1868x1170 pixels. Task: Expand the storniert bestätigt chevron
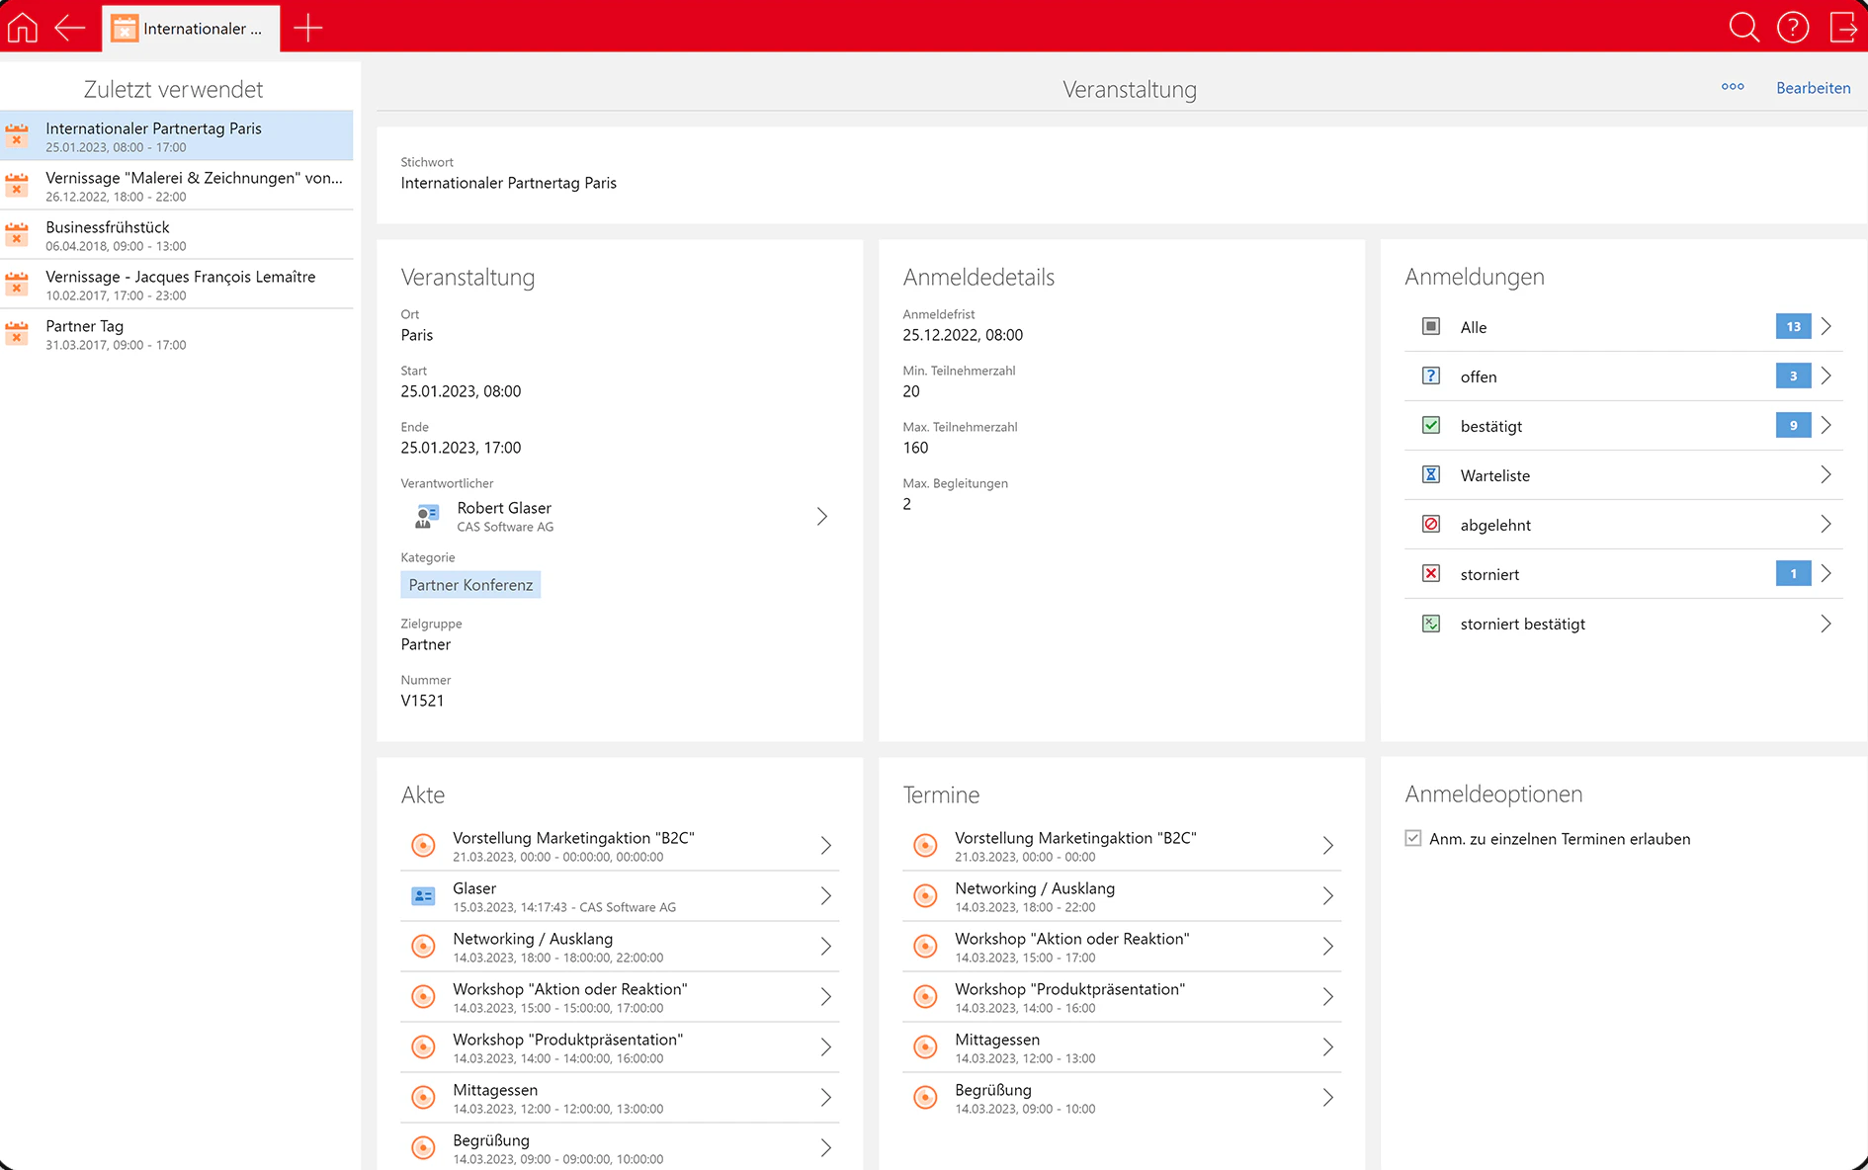1826,624
